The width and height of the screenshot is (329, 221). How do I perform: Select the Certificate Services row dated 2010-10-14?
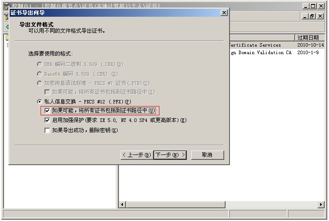pos(277,45)
